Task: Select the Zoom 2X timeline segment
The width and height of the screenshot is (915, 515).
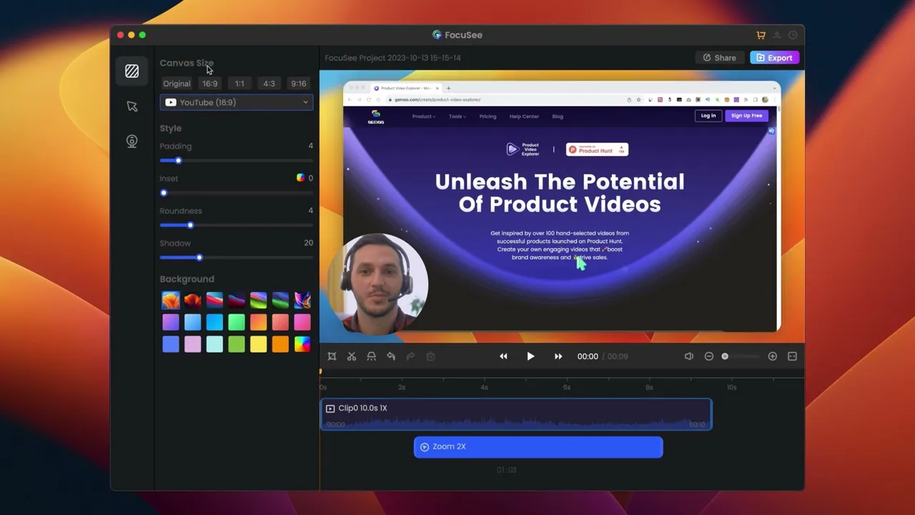Action: pos(538,447)
